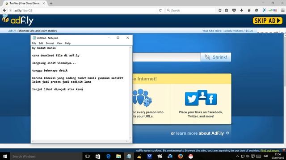Go back with the browser back arrow

[4, 10]
